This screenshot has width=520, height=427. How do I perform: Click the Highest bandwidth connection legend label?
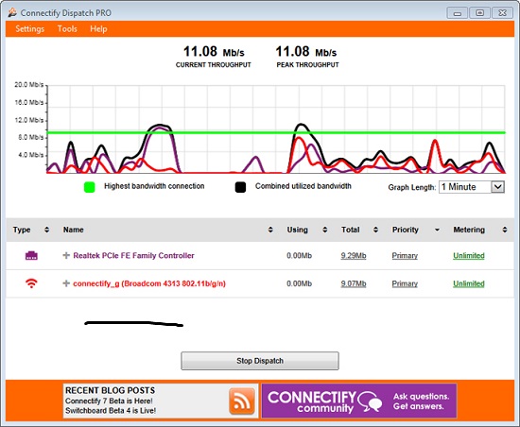pos(154,186)
